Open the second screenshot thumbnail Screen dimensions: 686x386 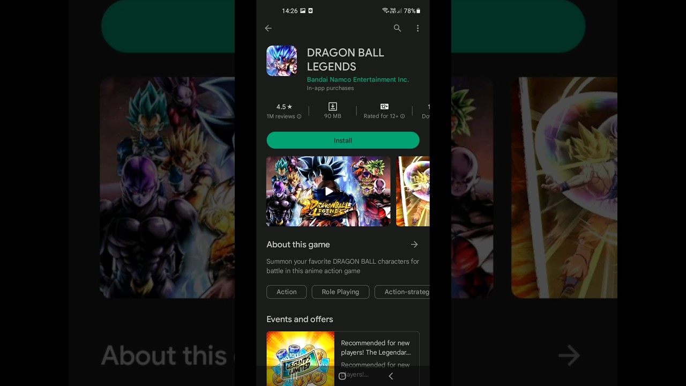413,191
